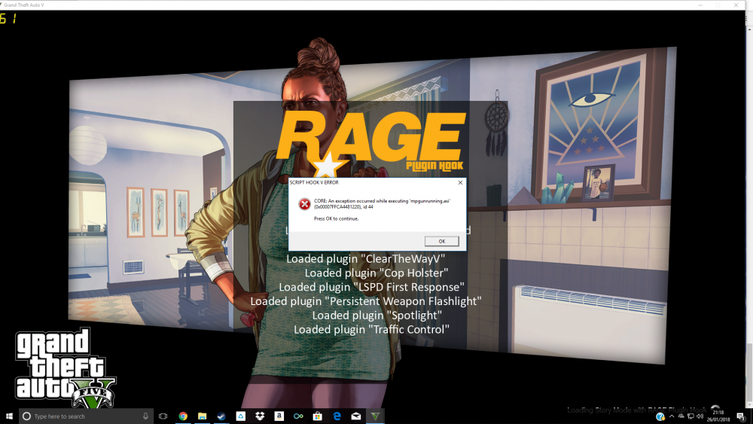The image size is (753, 424).
Task: Click 'Loaded plugin "LSPD First Response"' text
Action: pos(371,287)
